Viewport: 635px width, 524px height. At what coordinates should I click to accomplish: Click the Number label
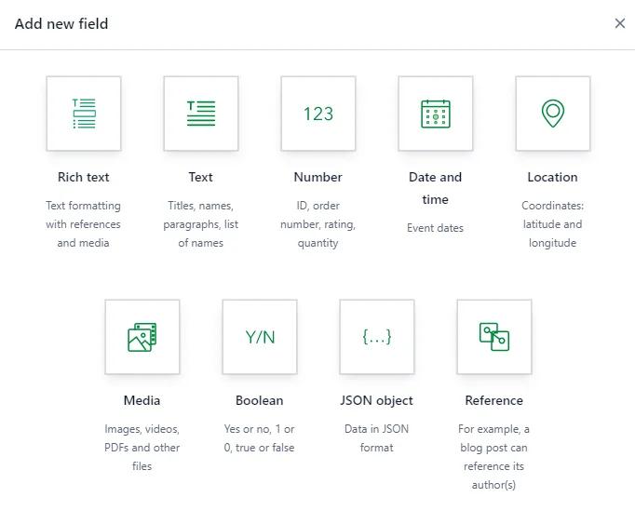point(318,177)
